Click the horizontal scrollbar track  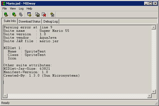coord(77,96)
